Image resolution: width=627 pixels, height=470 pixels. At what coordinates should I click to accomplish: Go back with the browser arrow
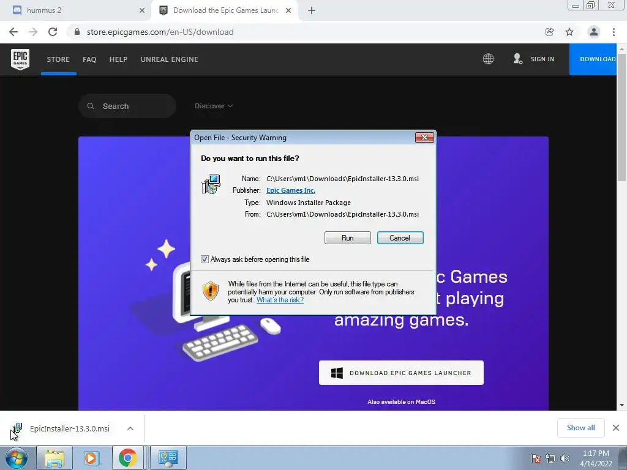click(13, 32)
